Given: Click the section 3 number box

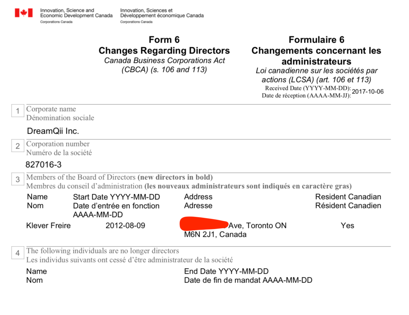Looking at the screenshot, I should point(18,179).
